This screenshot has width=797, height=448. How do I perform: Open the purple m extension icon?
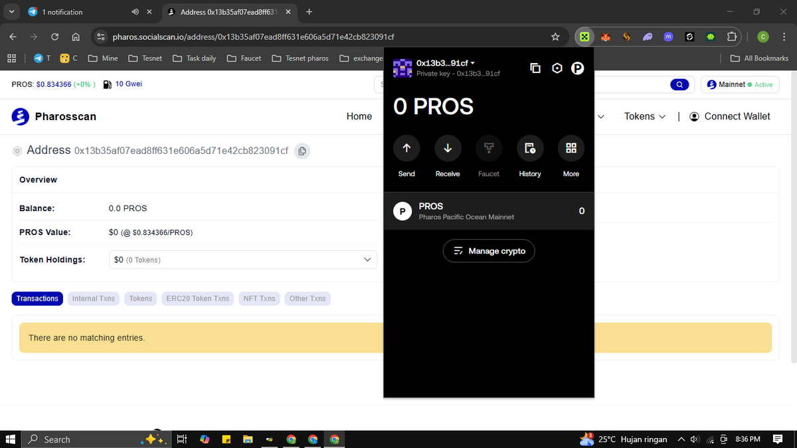click(x=668, y=37)
